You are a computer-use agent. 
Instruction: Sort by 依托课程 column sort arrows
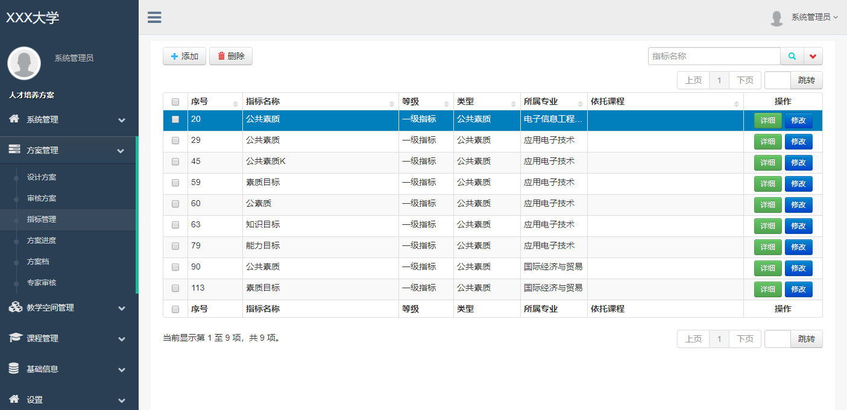coord(737,104)
